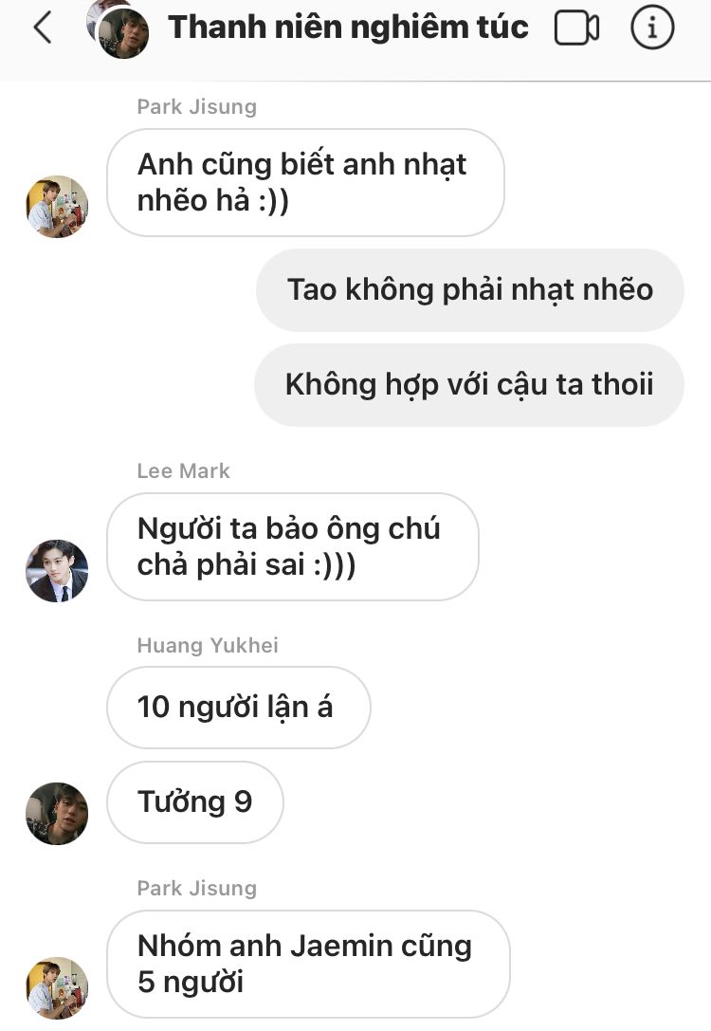The height and width of the screenshot is (1031, 711).
Task: Tap the bottom Park Jisung sender name
Action: coord(196,889)
